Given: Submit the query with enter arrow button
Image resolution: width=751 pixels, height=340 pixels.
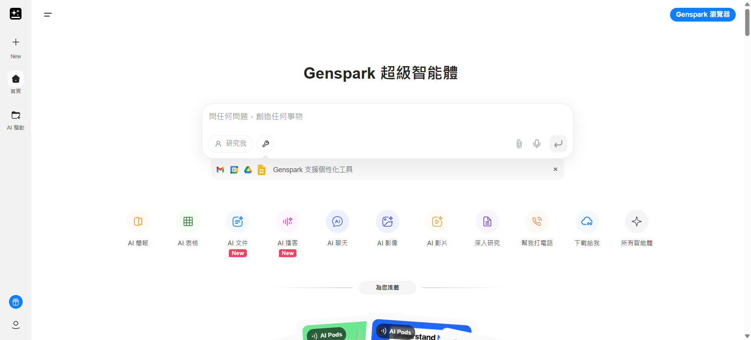Looking at the screenshot, I should click(x=558, y=144).
